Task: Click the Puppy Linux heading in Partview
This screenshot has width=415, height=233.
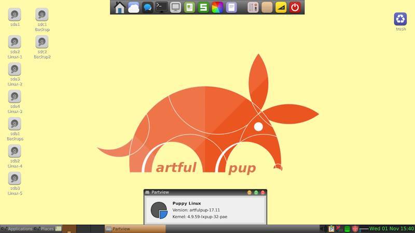Action: coord(187,203)
